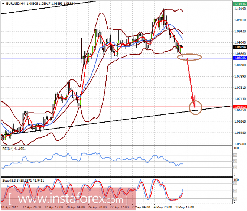
Task: Click the 10 Apr 2017 date label
Action: click(x=9, y=207)
